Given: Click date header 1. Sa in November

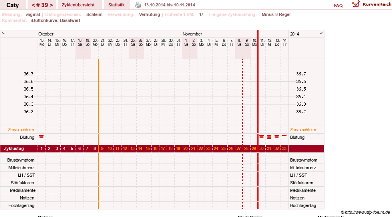Looking at the screenshot, I should tap(186, 42).
